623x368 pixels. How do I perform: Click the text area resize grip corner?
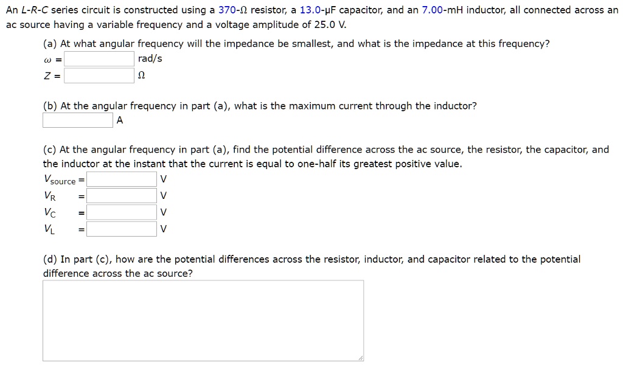(x=360, y=358)
